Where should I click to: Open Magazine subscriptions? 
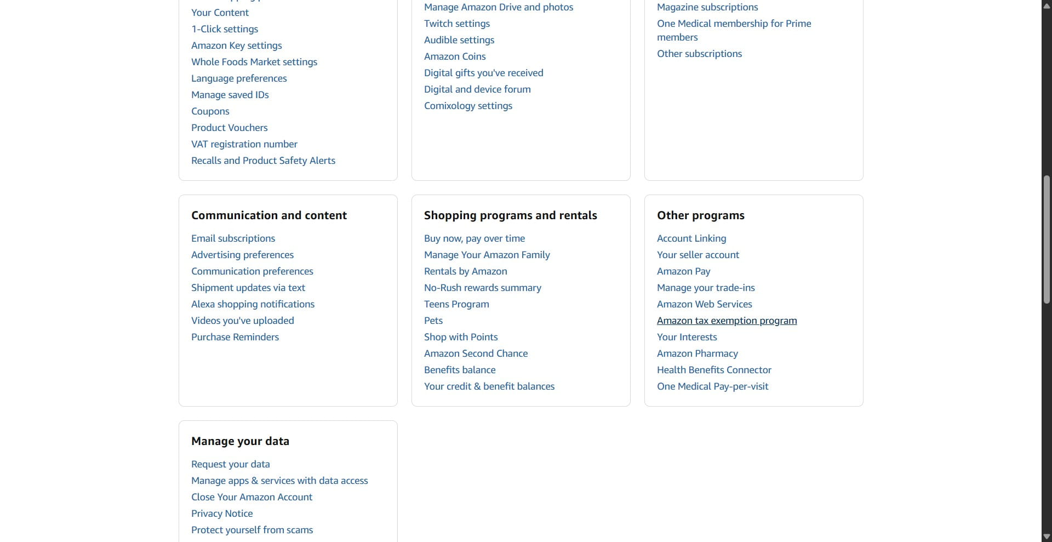click(707, 7)
